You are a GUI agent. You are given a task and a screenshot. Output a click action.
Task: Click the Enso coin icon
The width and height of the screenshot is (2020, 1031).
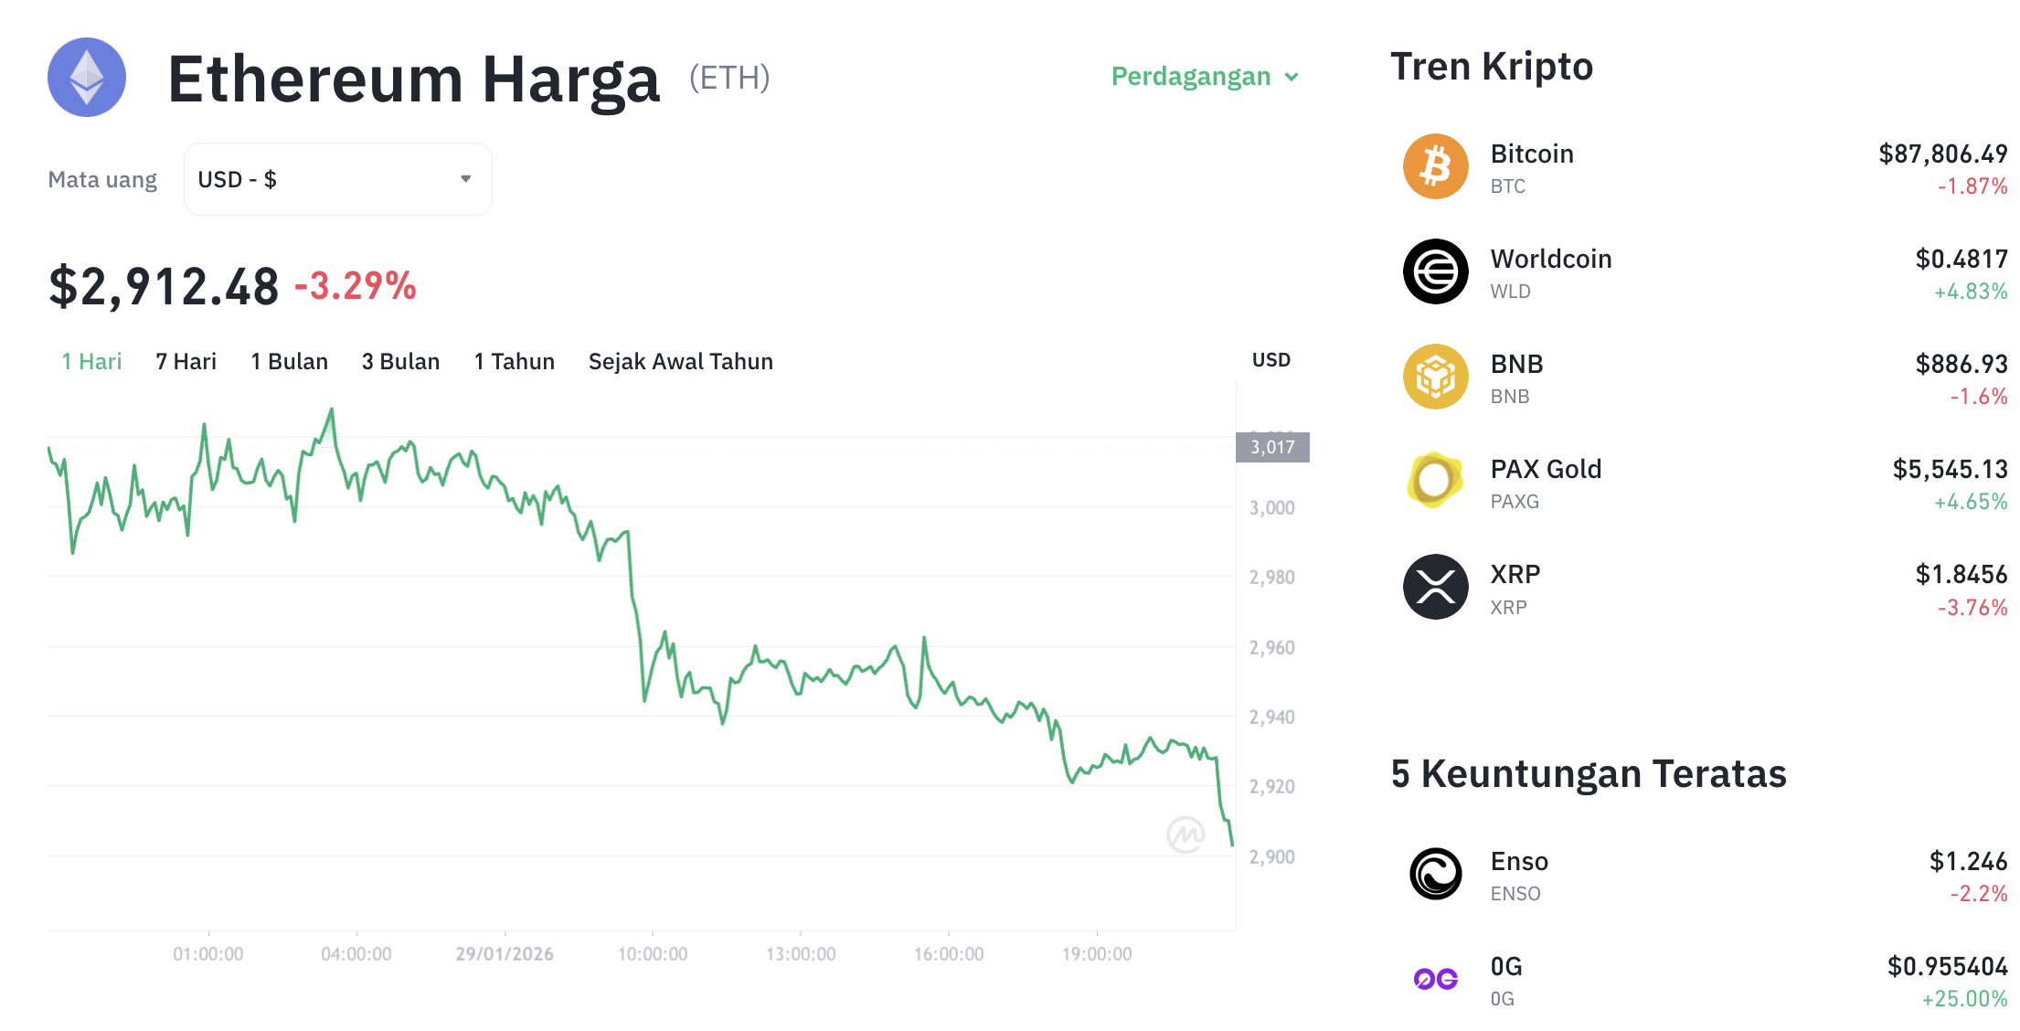(1434, 873)
